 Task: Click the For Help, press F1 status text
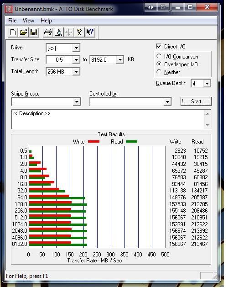[x=27, y=276]
